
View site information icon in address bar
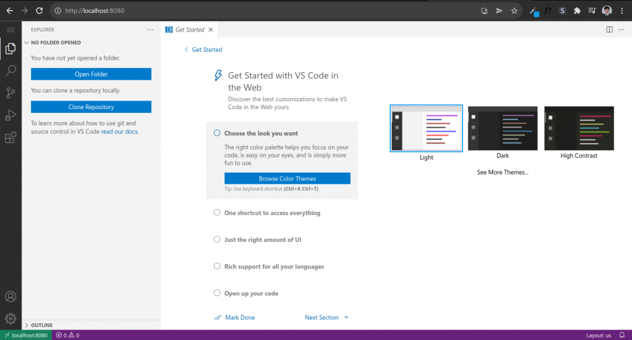click(x=57, y=11)
